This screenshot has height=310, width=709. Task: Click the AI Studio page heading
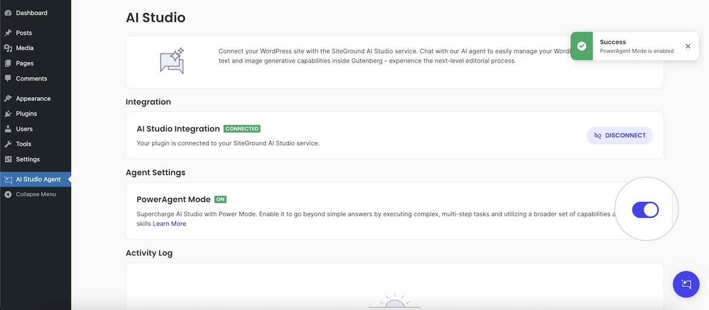pyautogui.click(x=155, y=18)
